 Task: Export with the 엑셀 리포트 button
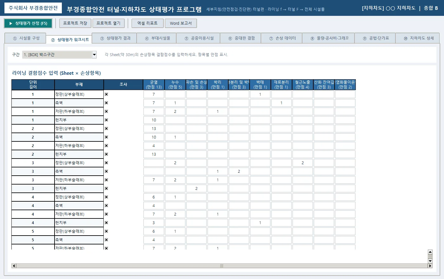tap(147, 23)
